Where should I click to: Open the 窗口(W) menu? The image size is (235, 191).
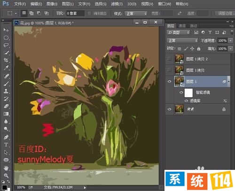click(164, 4)
